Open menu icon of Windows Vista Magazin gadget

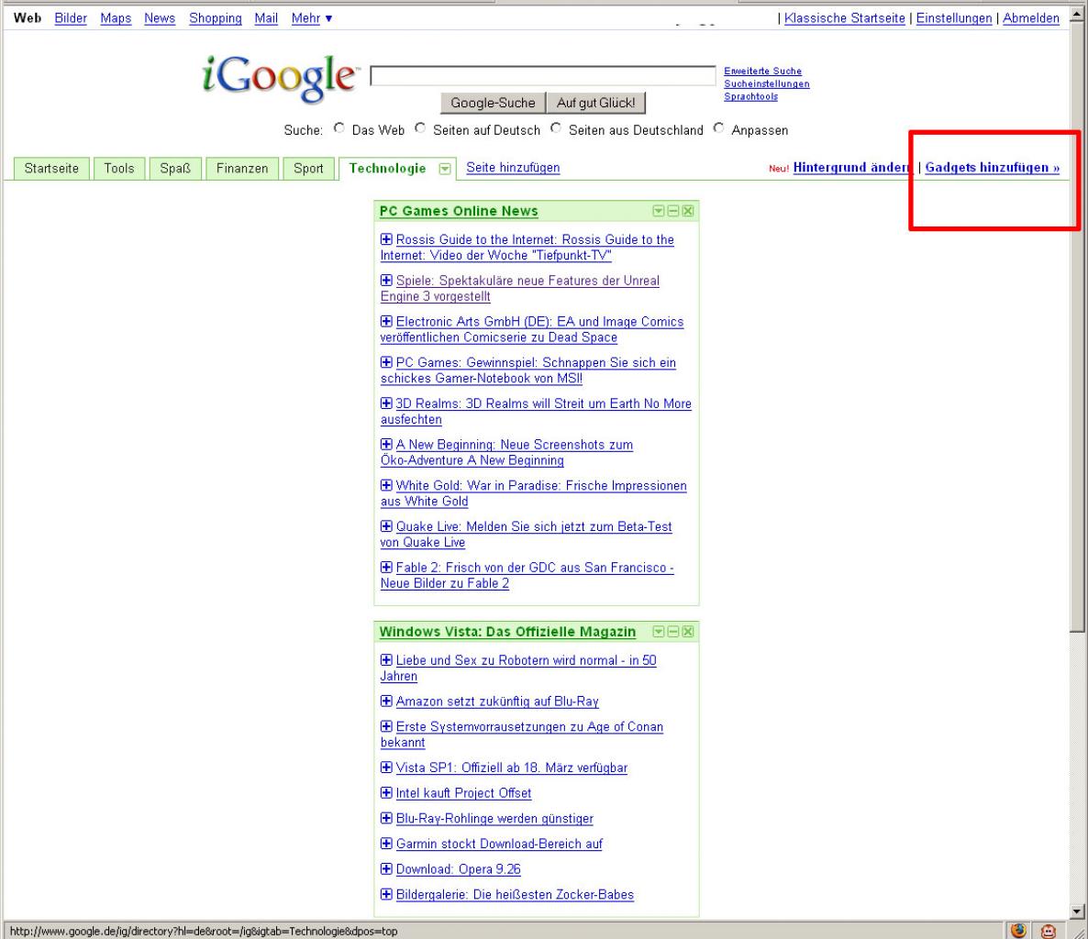pos(659,631)
